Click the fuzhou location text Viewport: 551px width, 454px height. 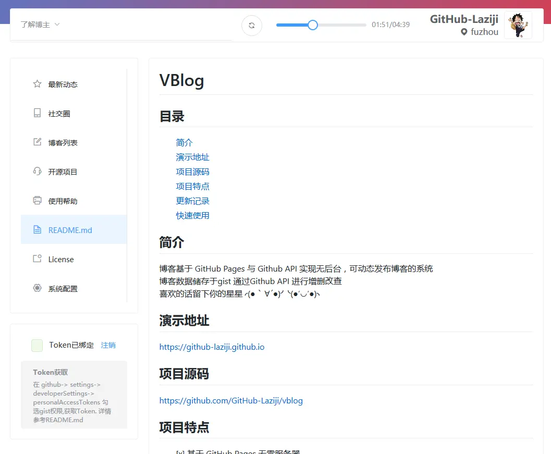[x=485, y=32]
